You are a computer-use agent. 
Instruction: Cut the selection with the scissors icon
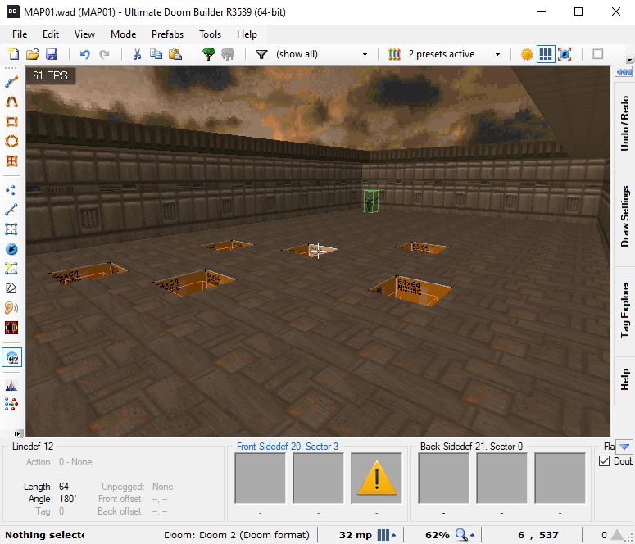pos(138,54)
